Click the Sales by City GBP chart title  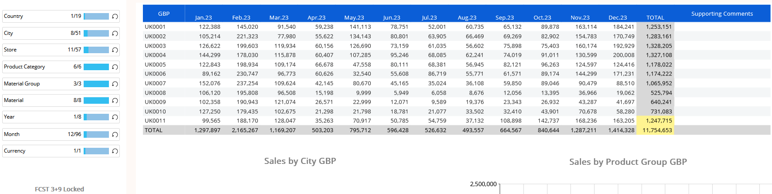pyautogui.click(x=300, y=161)
